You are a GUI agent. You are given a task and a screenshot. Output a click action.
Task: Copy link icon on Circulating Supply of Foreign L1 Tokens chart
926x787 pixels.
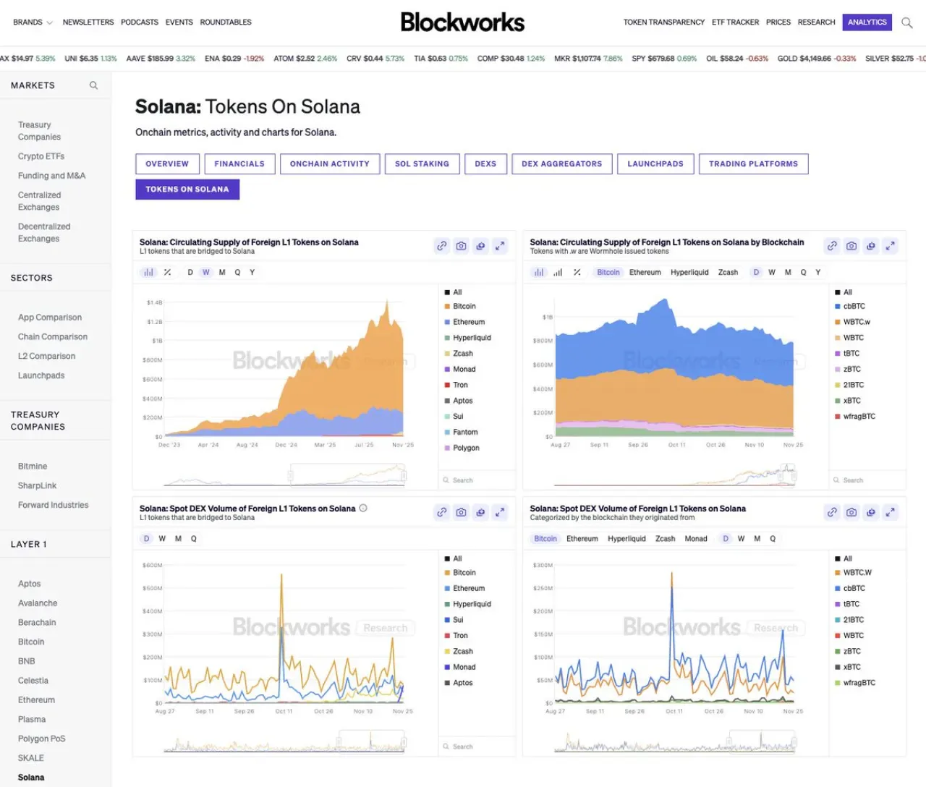(x=442, y=246)
